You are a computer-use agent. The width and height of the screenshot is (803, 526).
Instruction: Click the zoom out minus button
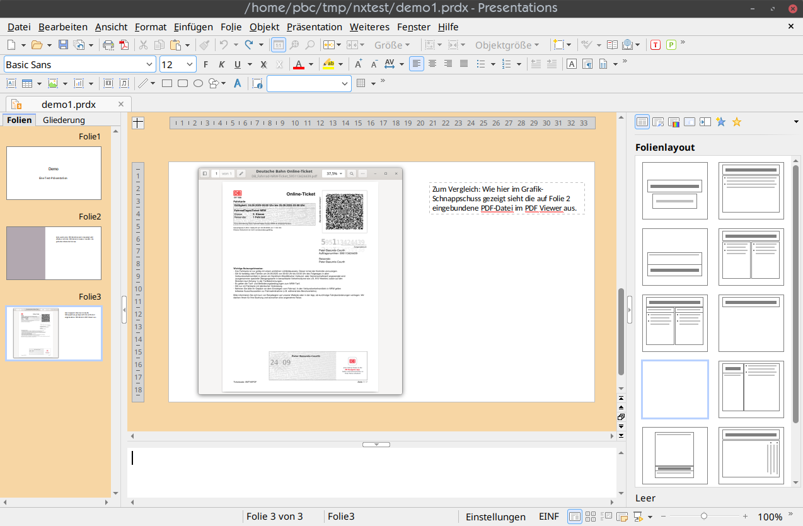click(x=664, y=516)
